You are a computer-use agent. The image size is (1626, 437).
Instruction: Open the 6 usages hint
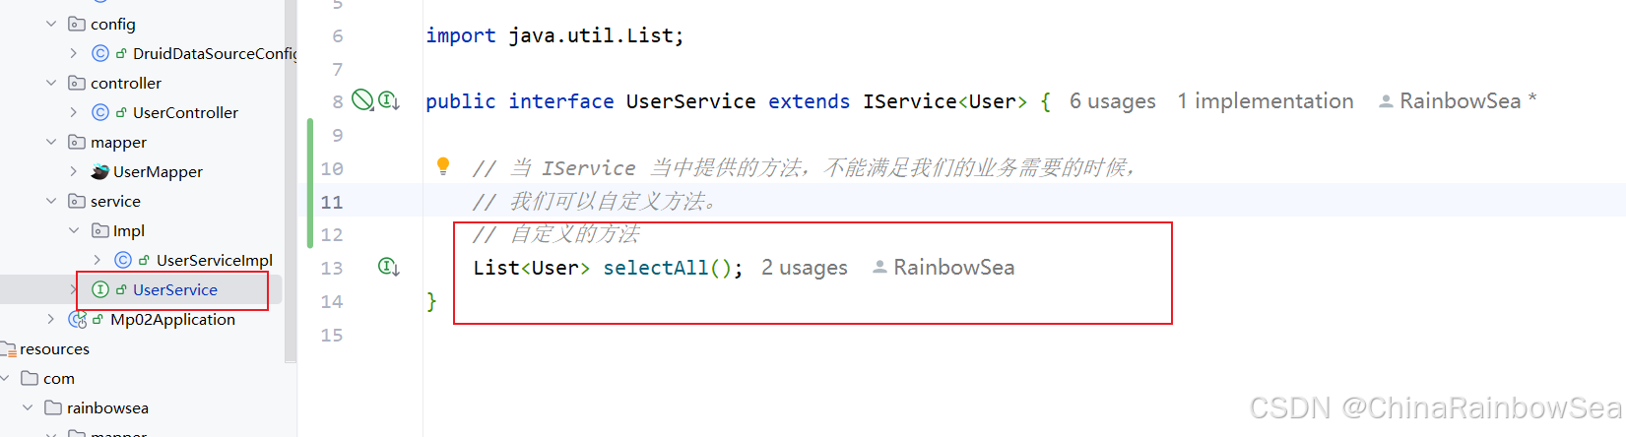click(x=1113, y=101)
